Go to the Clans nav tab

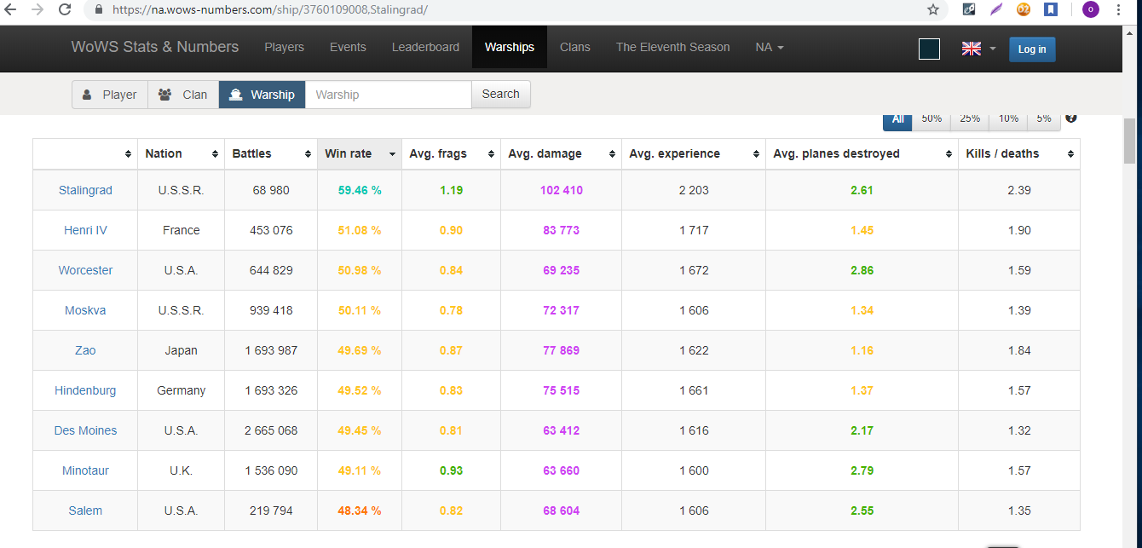pos(574,47)
